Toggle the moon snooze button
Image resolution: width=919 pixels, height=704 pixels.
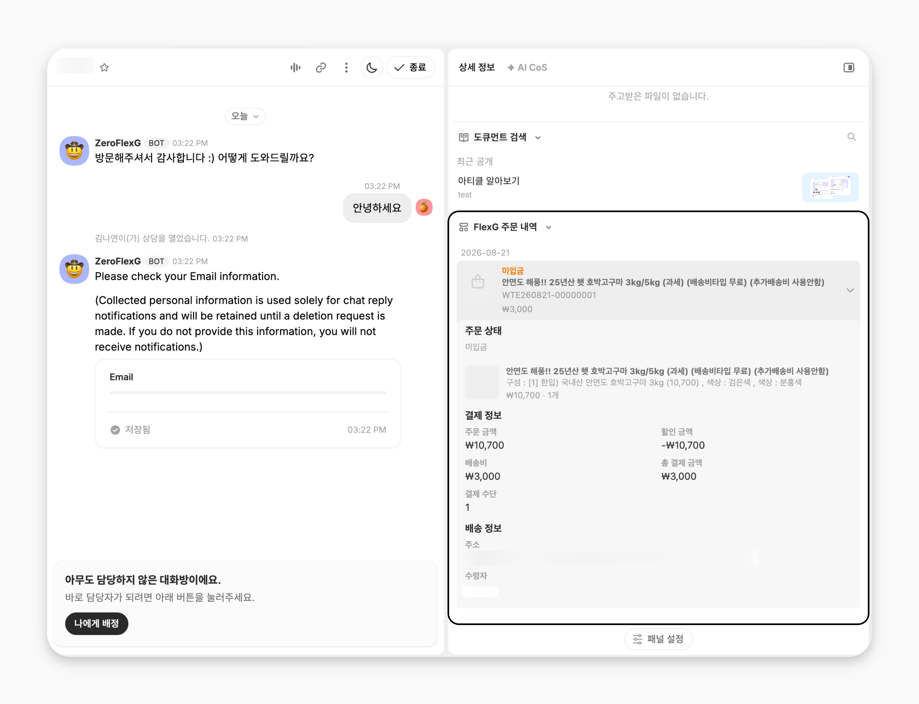pyautogui.click(x=372, y=67)
